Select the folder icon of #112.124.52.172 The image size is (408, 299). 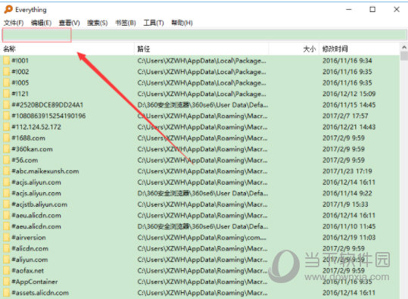7,127
